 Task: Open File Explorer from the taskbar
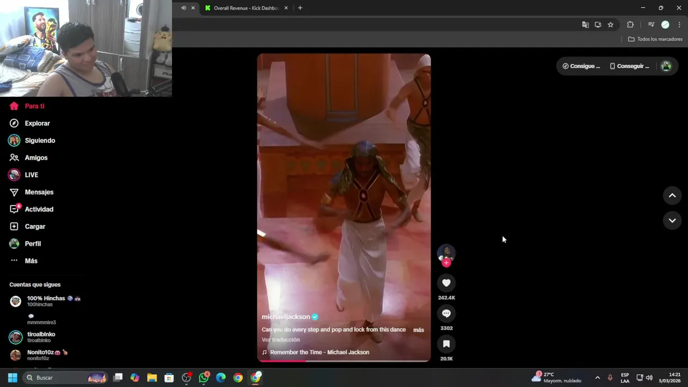[152, 378]
